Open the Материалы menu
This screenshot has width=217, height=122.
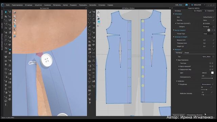[57, 5]
